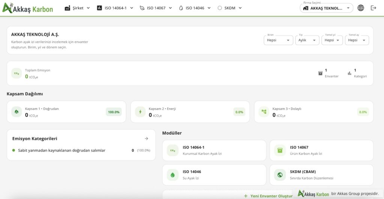This screenshot has width=384, height=199.
Task: Click the Akkaş Karbon logo
Action: click(27, 8)
